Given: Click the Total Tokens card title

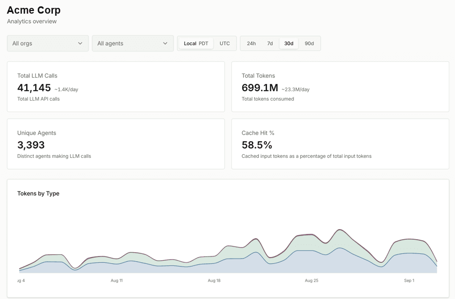Looking at the screenshot, I should point(258,76).
